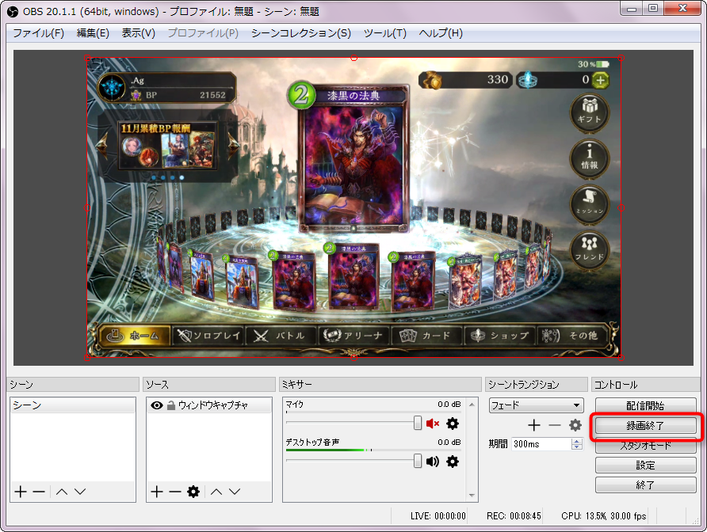Open the ファイル(F) menu
707x532 pixels.
pos(38,33)
